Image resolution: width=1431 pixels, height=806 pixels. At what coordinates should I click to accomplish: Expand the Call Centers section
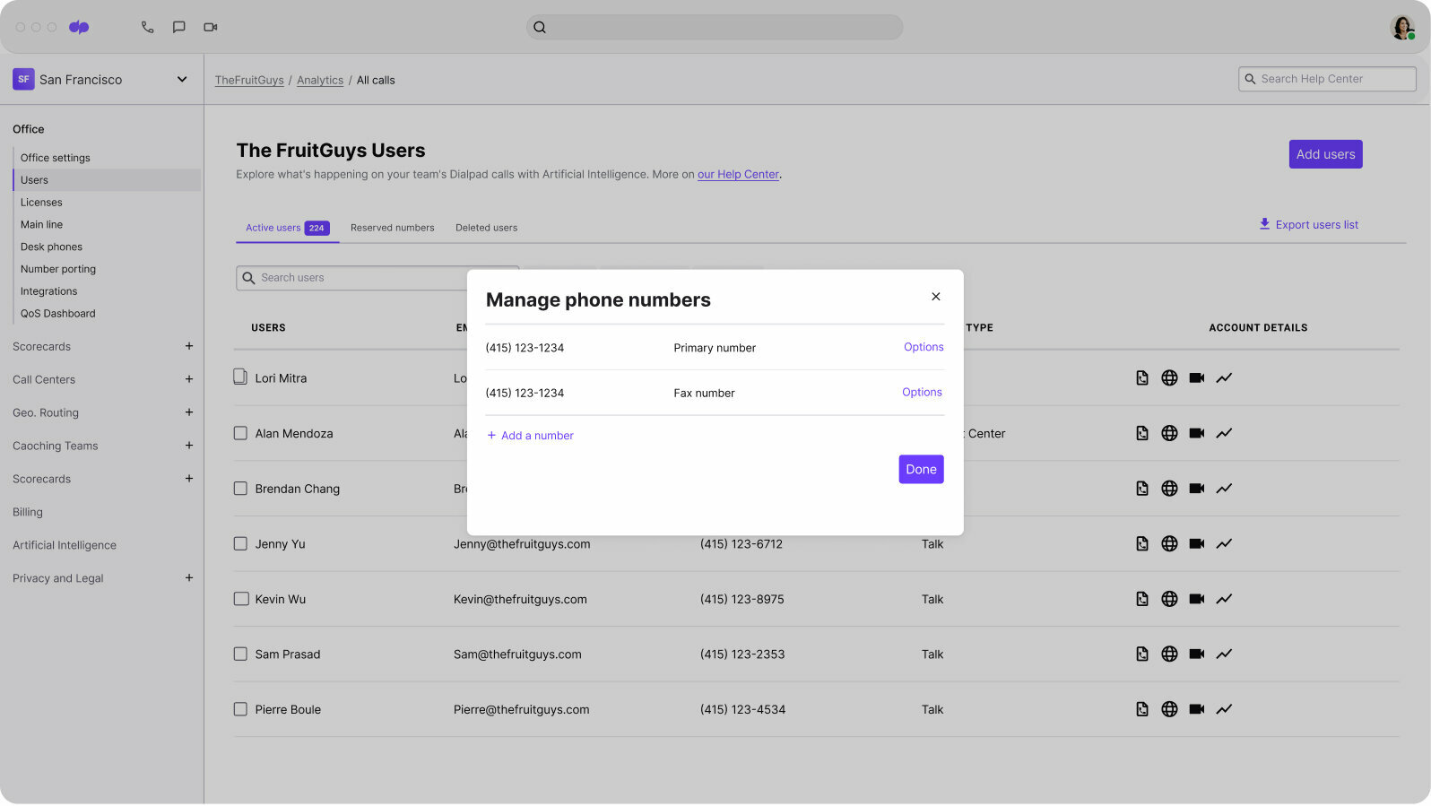click(189, 380)
